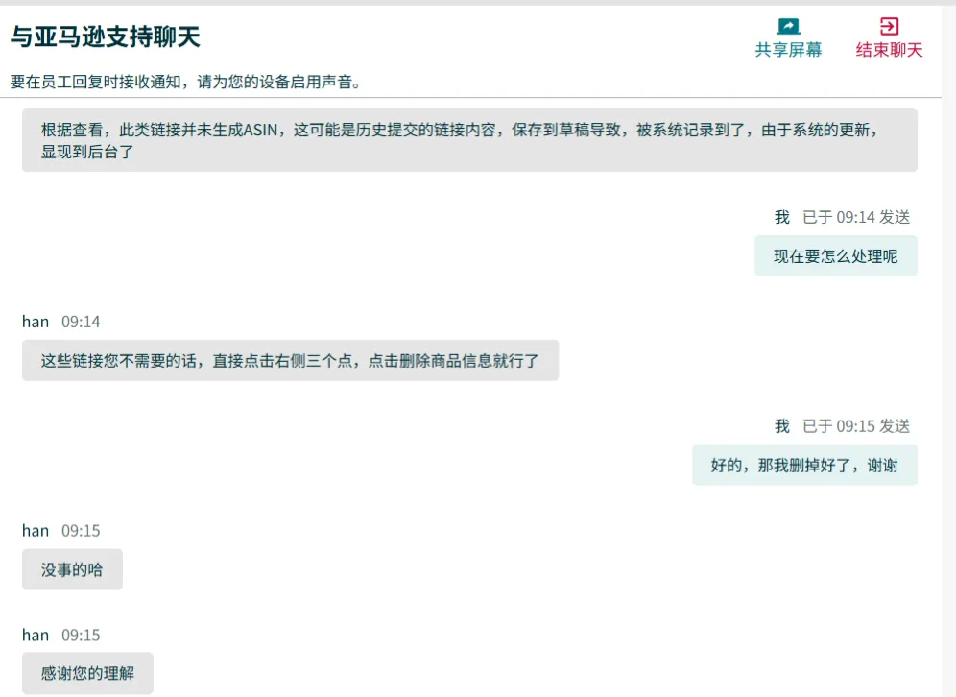
Task: Click han 09:15 label above 没事的哈
Action: click(61, 531)
